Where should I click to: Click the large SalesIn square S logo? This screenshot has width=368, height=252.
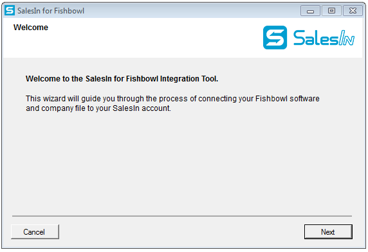click(x=275, y=37)
